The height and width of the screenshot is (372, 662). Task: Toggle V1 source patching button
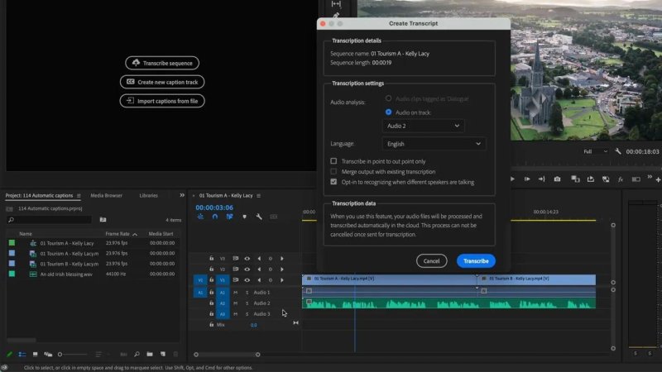200,280
